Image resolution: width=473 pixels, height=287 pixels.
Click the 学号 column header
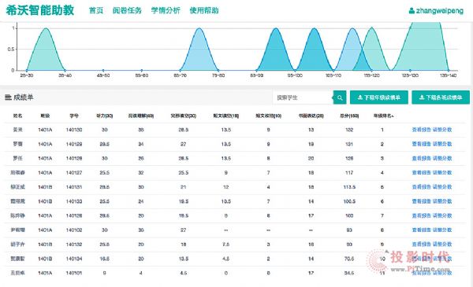tap(74, 116)
